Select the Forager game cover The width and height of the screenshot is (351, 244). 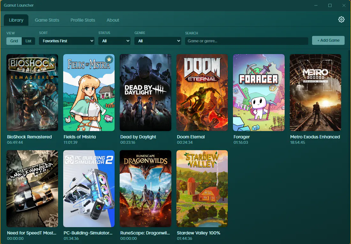pos(259,93)
